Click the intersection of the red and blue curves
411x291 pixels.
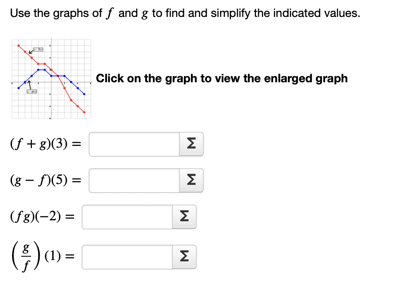coord(58,76)
